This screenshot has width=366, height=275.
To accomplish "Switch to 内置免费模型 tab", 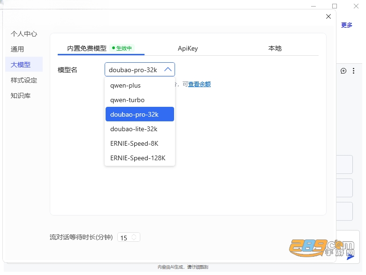I will [101, 48].
